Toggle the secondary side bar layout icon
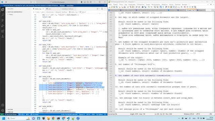The width and height of the screenshot is (215, 121). [88, 2]
